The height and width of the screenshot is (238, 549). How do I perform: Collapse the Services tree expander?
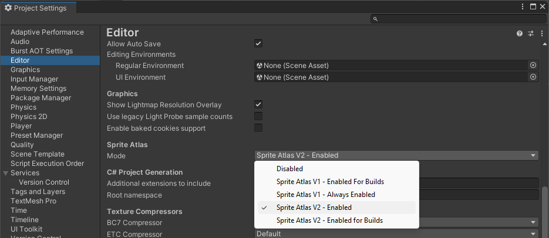point(5,173)
